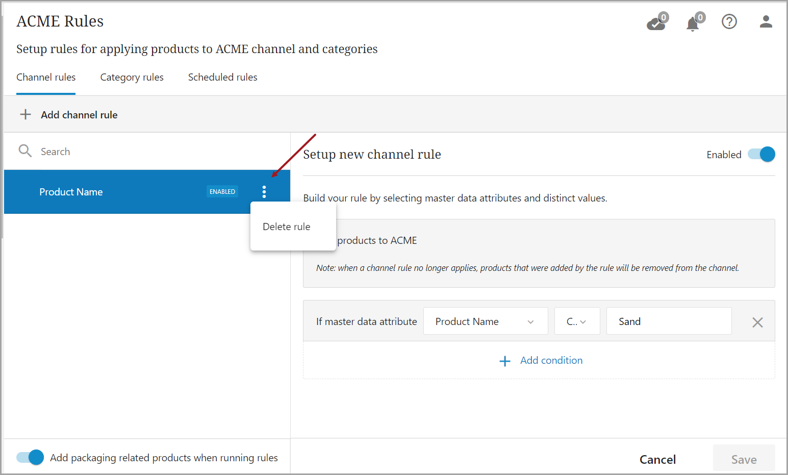Toggle Add packaging related products switch
The width and height of the screenshot is (788, 475).
tap(30, 457)
